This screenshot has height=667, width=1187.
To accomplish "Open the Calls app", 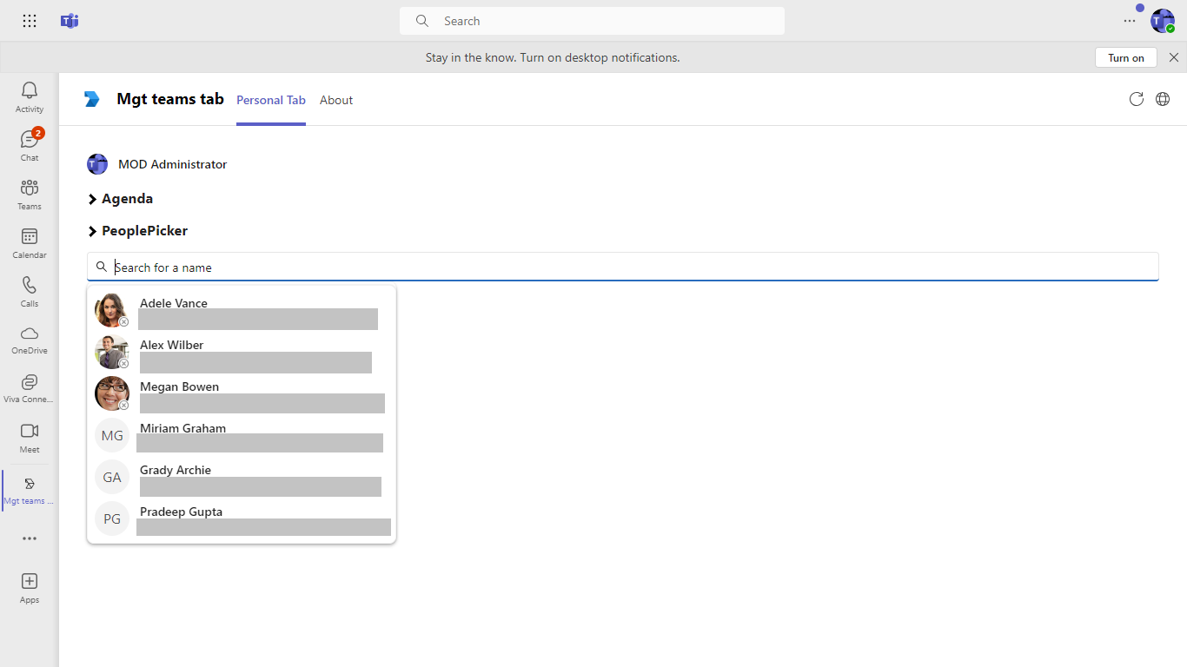I will [x=30, y=292].
